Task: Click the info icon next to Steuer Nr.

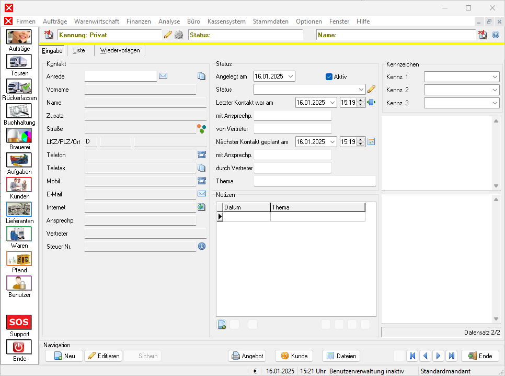Action: tap(201, 246)
